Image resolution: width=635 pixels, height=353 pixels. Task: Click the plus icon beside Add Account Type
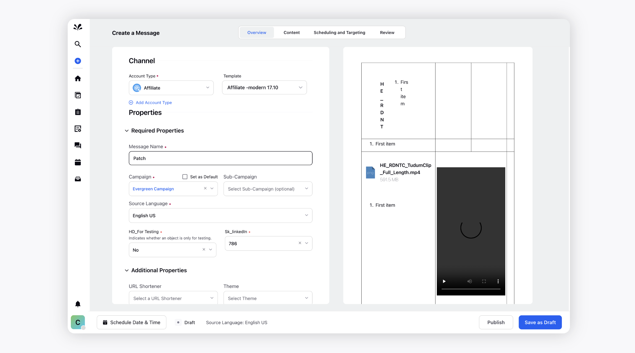[131, 103]
